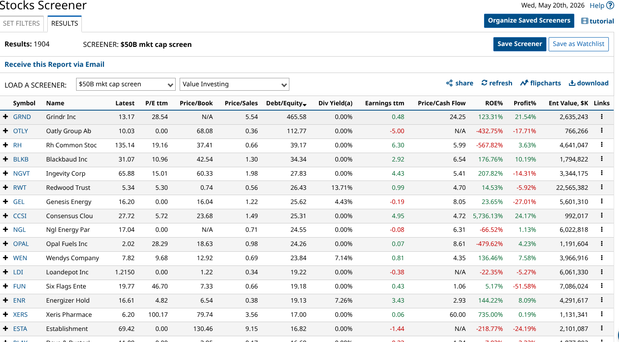
Task: Open the Value Investing view dropdown
Action: 235,85
